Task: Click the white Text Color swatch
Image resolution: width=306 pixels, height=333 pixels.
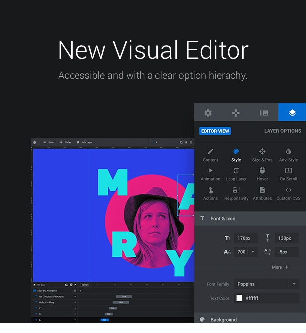Action: 239,298
